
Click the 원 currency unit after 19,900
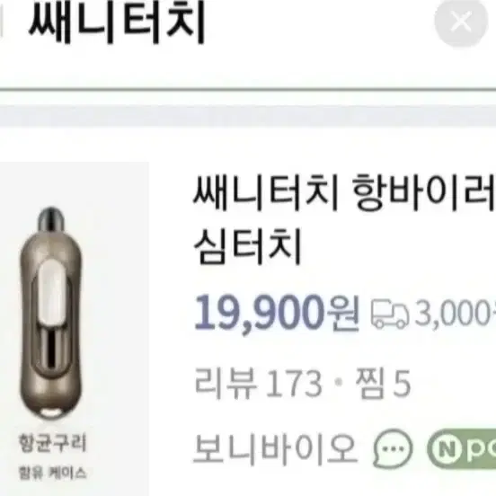coord(343,313)
